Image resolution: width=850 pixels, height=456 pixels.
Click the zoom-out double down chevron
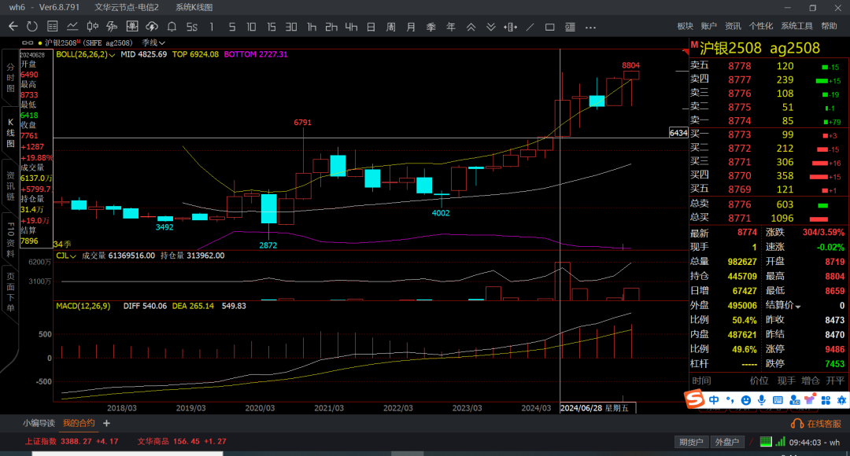point(490,27)
